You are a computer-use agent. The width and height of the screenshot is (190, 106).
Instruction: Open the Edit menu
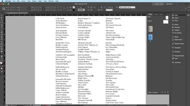click(18, 1)
